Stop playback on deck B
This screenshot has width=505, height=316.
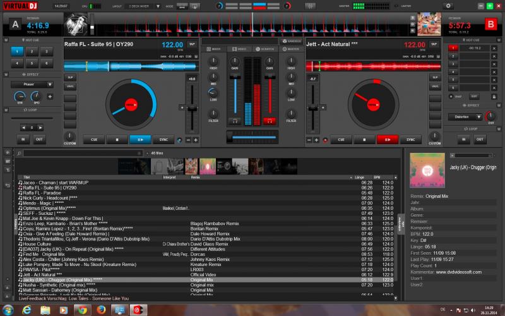tap(364, 140)
